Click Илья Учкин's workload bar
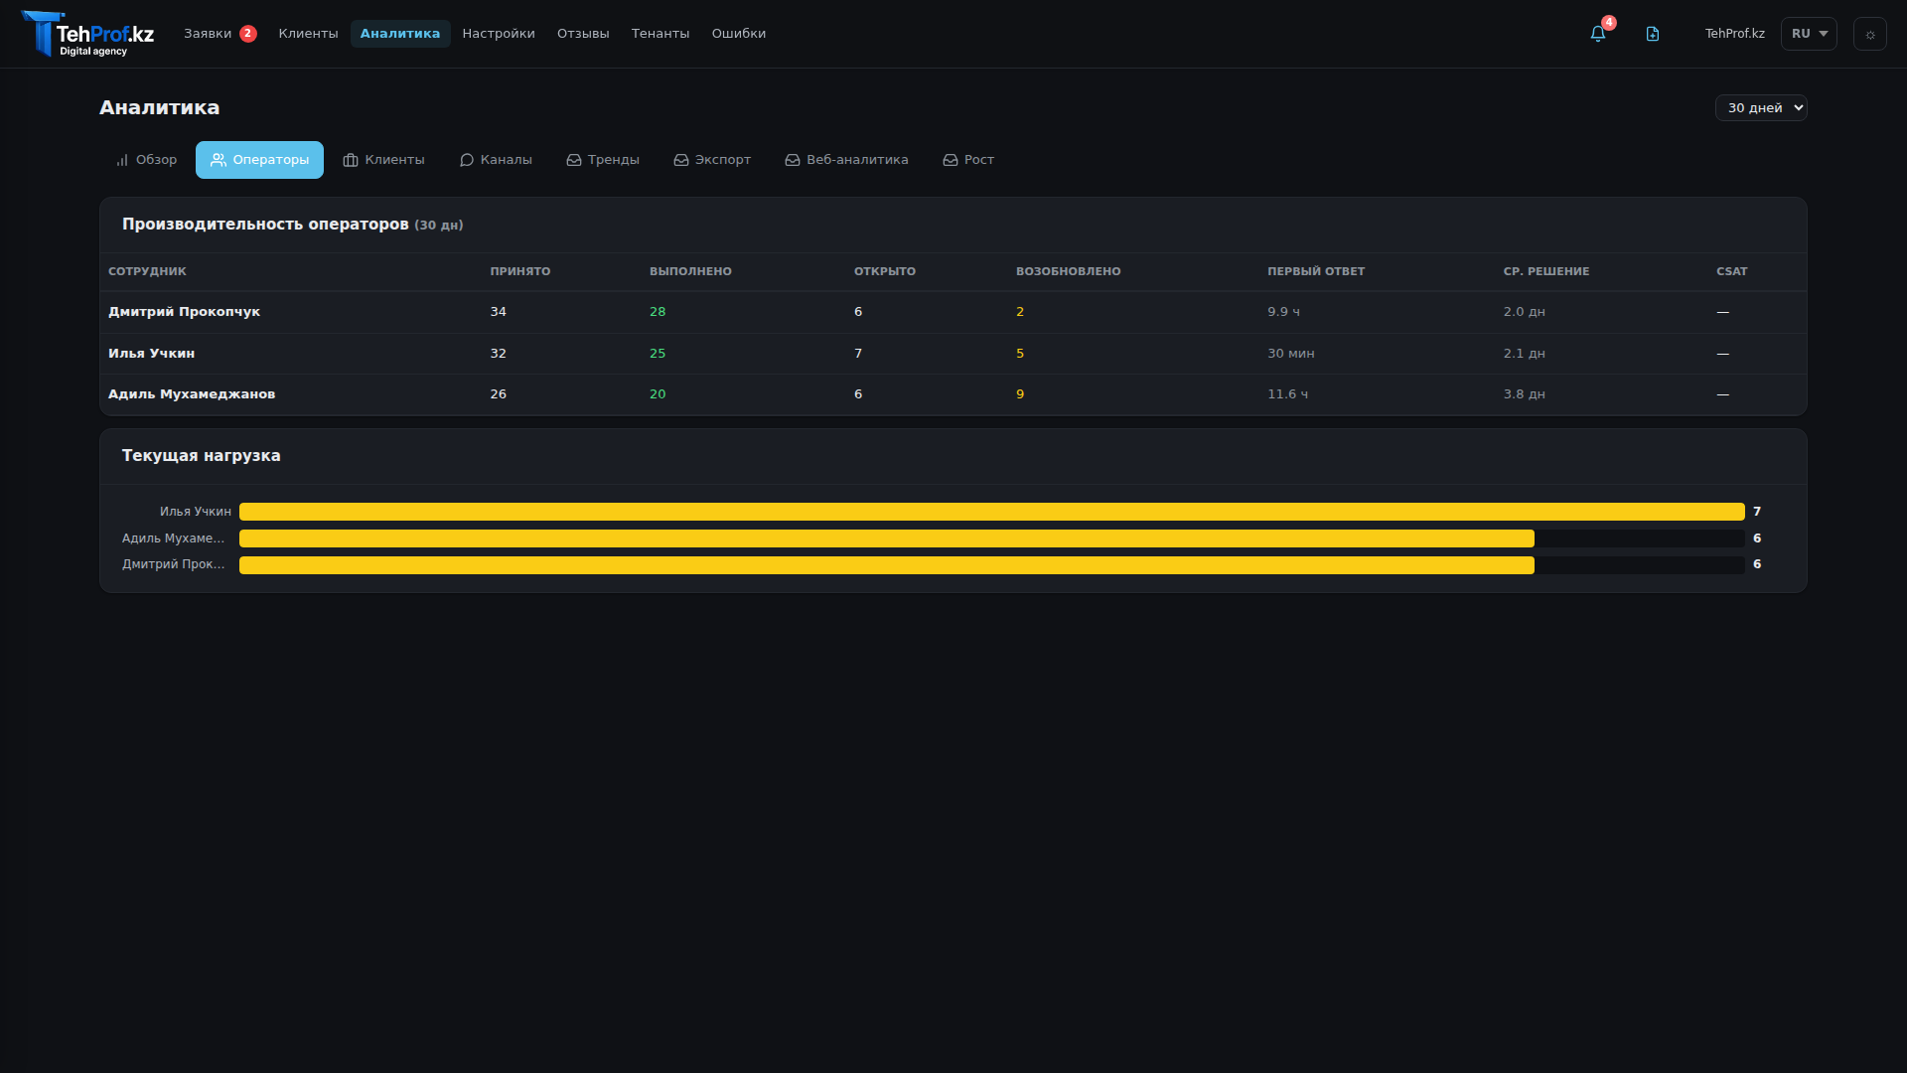The width and height of the screenshot is (1907, 1073). point(991,512)
